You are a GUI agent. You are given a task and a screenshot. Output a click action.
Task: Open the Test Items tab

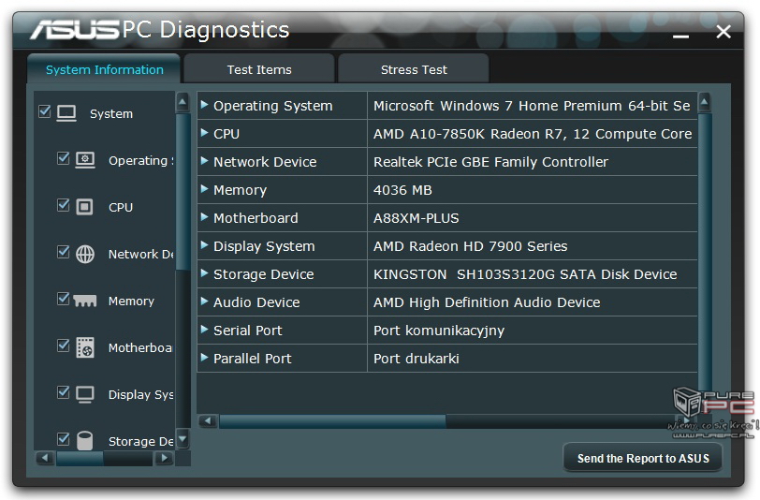click(259, 69)
